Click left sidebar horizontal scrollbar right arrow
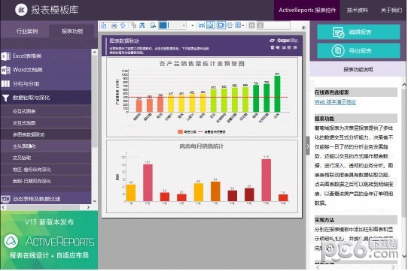The image size is (408, 271). [x=89, y=207]
